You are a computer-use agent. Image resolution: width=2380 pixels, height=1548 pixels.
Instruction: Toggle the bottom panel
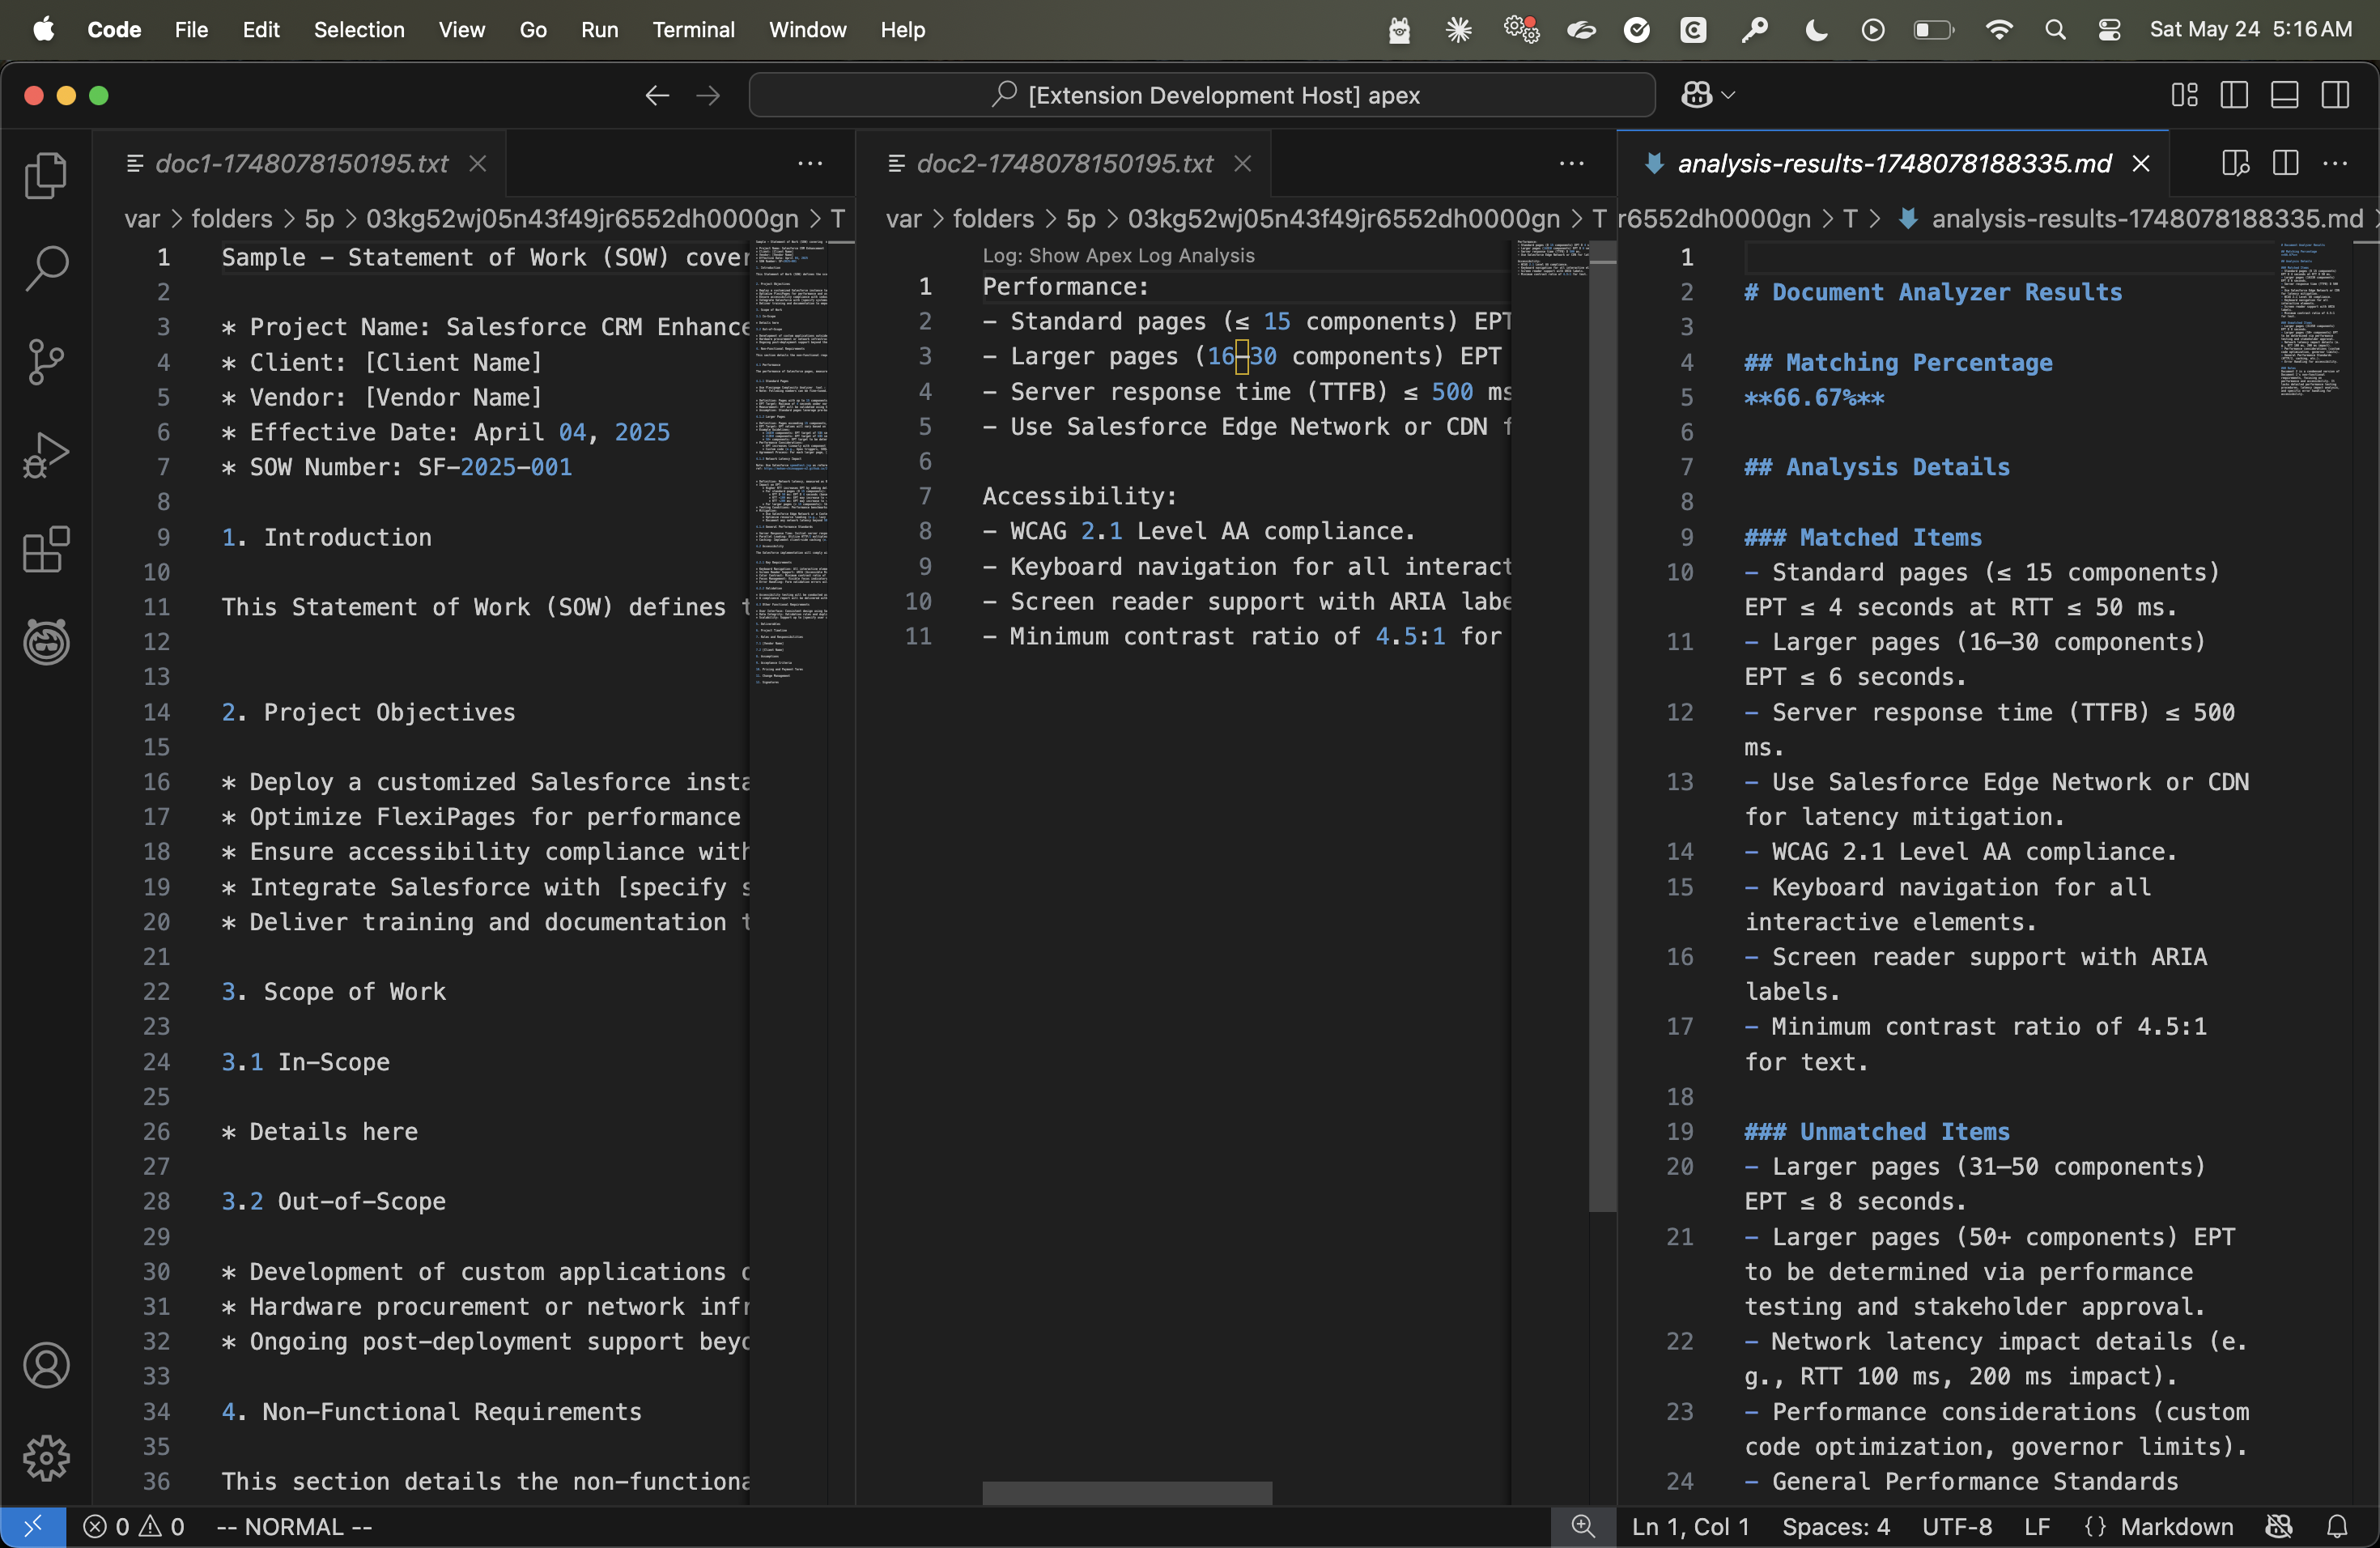point(2284,95)
